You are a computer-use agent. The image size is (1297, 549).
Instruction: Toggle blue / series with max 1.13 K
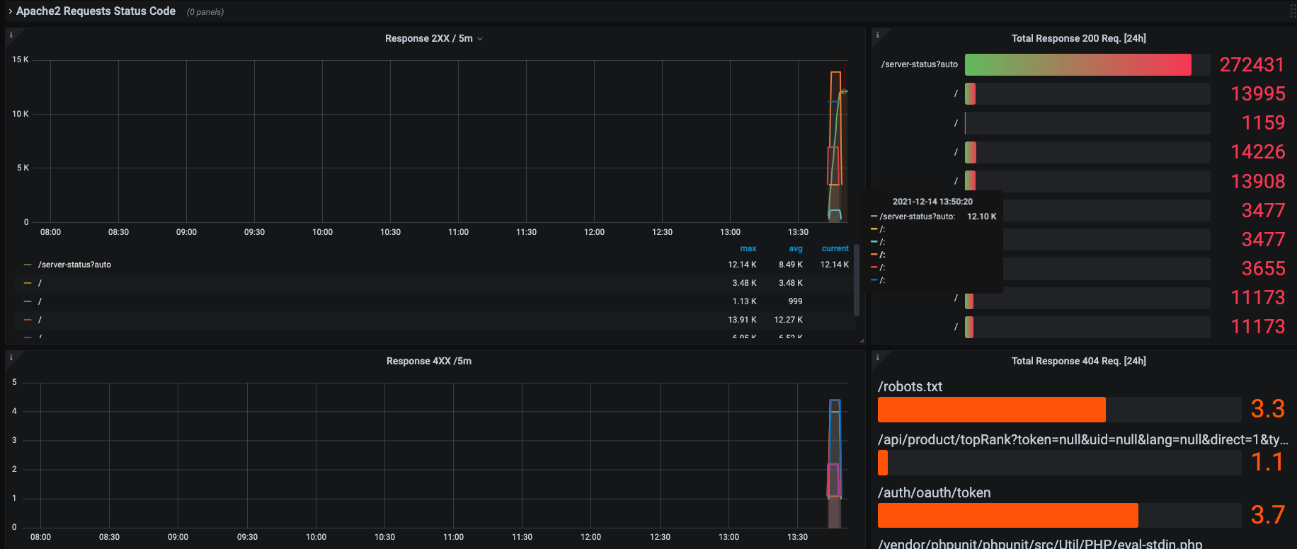(x=40, y=301)
